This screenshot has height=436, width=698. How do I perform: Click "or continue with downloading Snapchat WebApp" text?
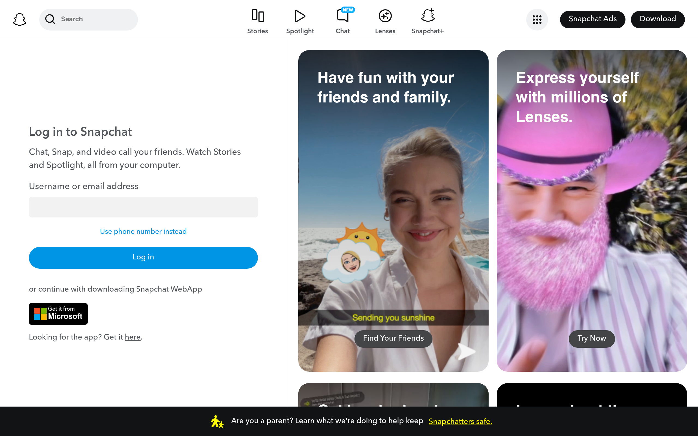115,289
